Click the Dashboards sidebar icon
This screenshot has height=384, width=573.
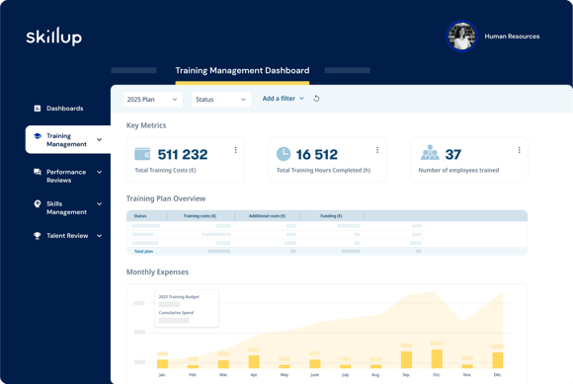pos(38,109)
